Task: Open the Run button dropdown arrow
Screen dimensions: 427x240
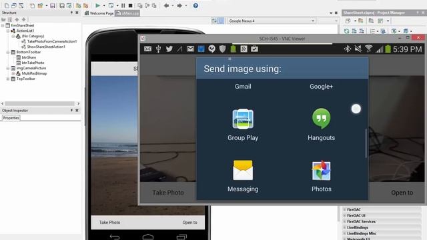Action: pos(104,6)
